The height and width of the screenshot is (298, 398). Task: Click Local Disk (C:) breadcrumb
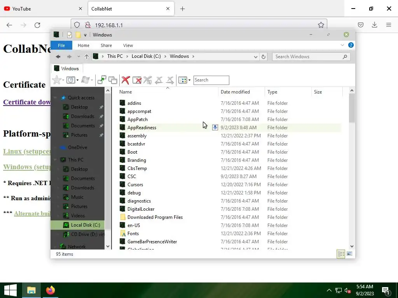(146, 56)
